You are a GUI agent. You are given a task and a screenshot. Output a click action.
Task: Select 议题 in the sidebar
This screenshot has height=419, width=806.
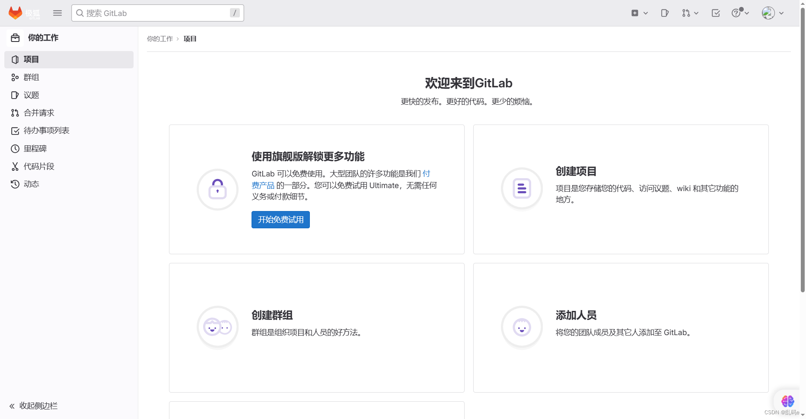[69, 95]
